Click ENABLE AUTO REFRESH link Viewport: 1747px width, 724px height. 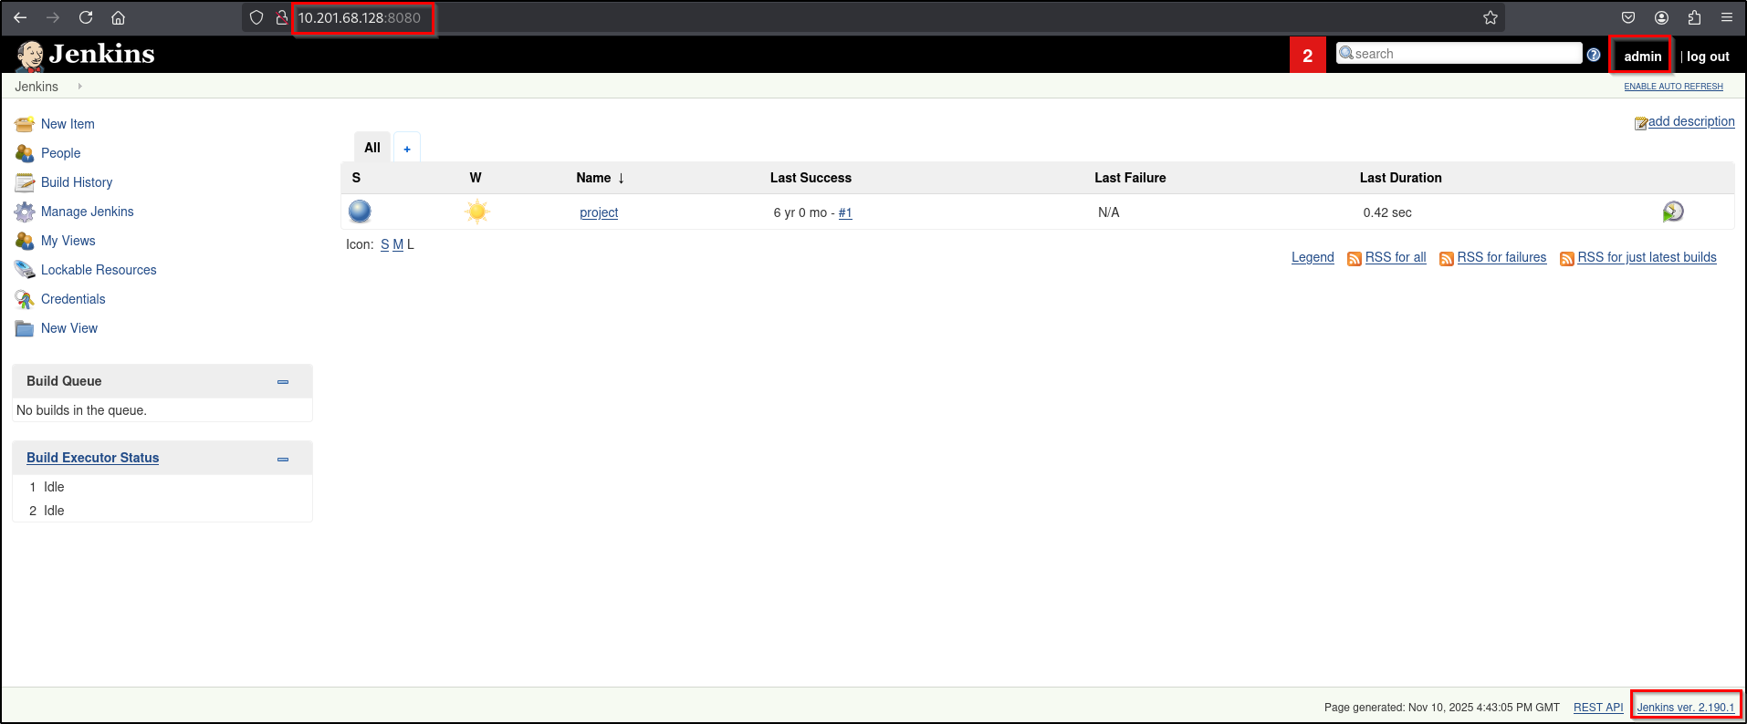(1673, 87)
